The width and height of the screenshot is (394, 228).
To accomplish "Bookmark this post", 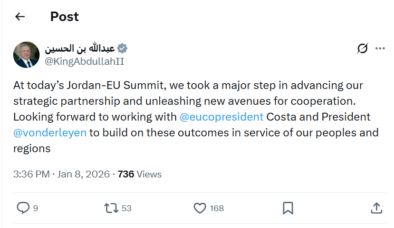I will (287, 208).
